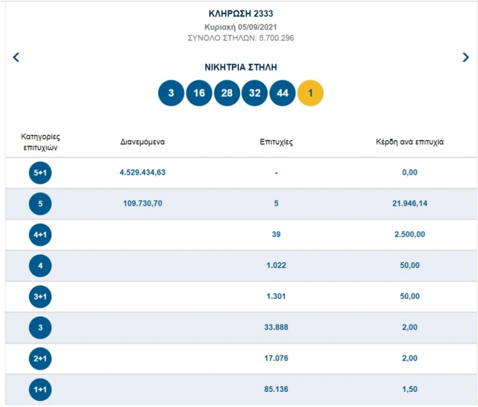Screen dimensions: 478x407
Task: Go to next draw with right arrow
Action: tap(466, 57)
